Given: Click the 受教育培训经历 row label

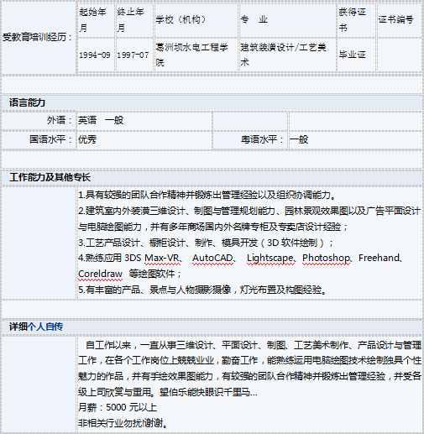Looking at the screenshot, I should coord(37,37).
